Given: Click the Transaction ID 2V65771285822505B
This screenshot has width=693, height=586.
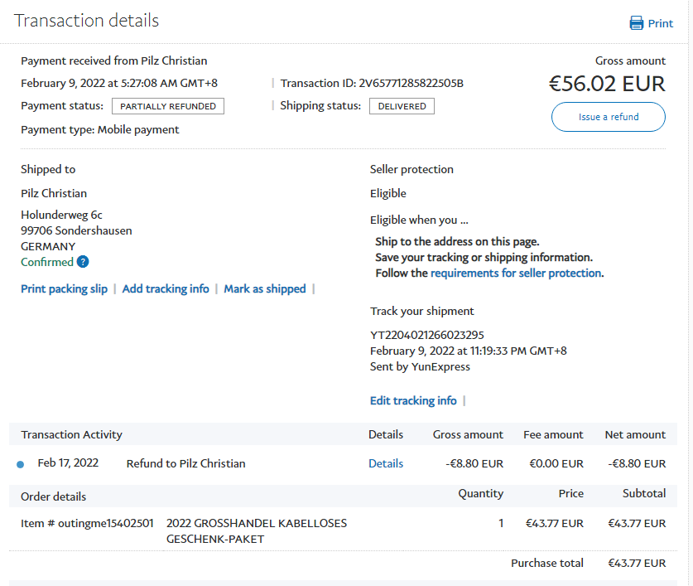Looking at the screenshot, I should point(410,83).
